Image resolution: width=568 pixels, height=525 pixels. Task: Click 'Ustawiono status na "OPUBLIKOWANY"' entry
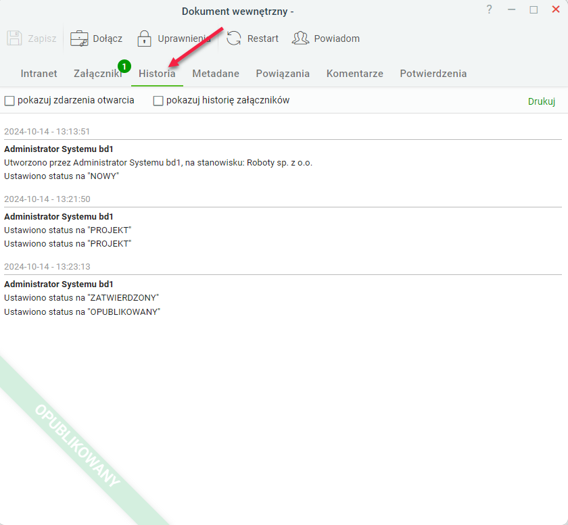point(82,312)
